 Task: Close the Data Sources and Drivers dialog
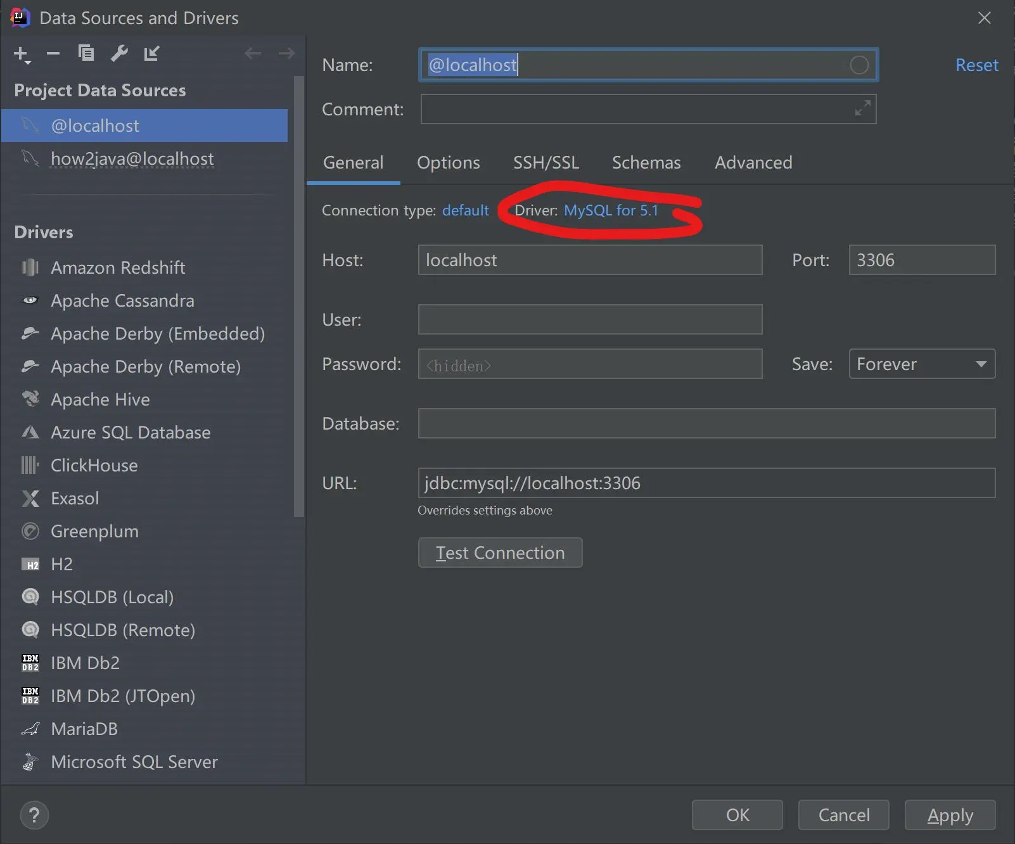click(984, 18)
